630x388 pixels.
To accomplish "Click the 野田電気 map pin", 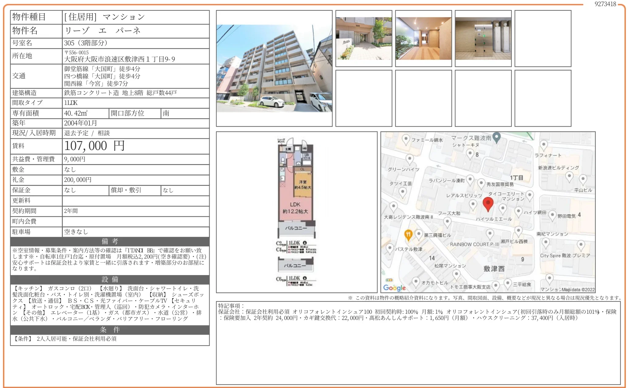I will click(x=552, y=215).
